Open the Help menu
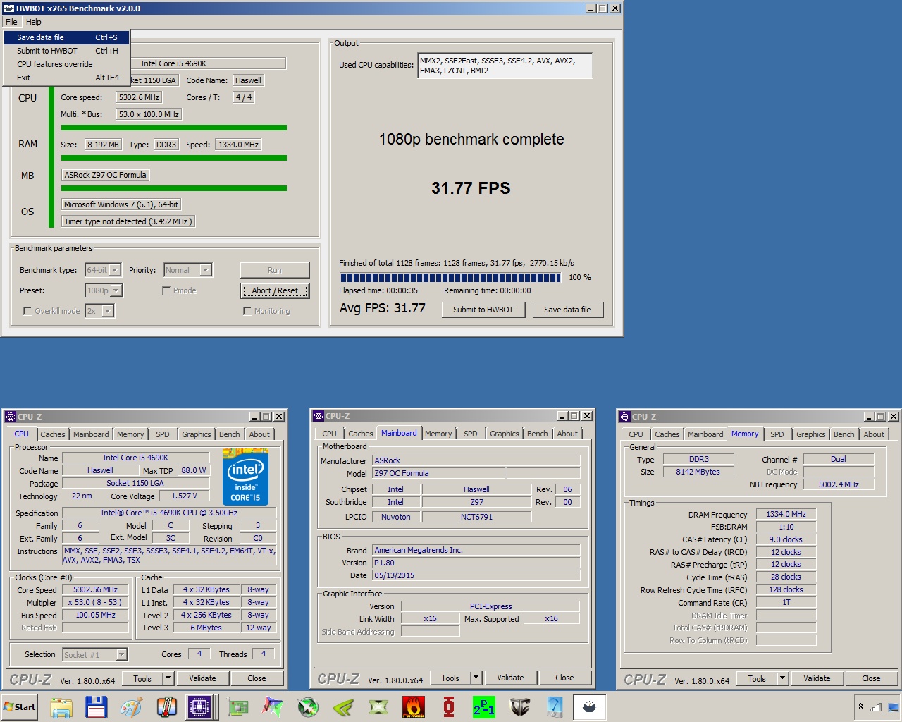This screenshot has height=722, width=902. click(x=34, y=22)
